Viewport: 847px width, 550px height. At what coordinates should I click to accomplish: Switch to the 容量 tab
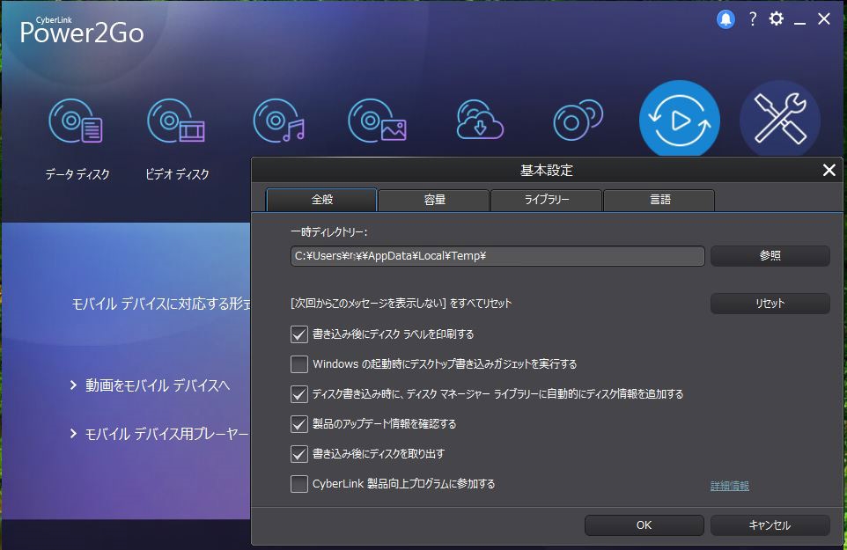[433, 200]
